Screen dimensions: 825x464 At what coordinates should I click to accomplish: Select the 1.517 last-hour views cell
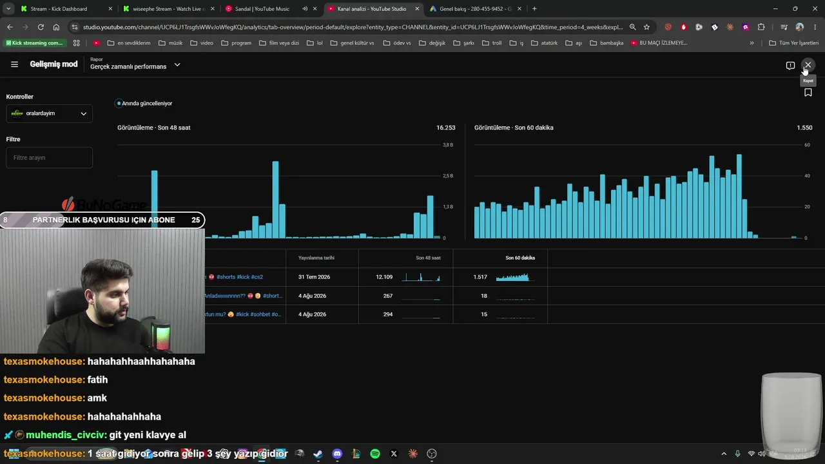480,277
